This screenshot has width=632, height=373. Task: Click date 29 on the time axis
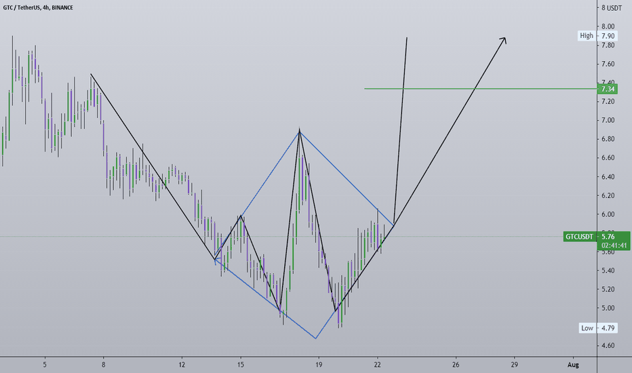514,365
